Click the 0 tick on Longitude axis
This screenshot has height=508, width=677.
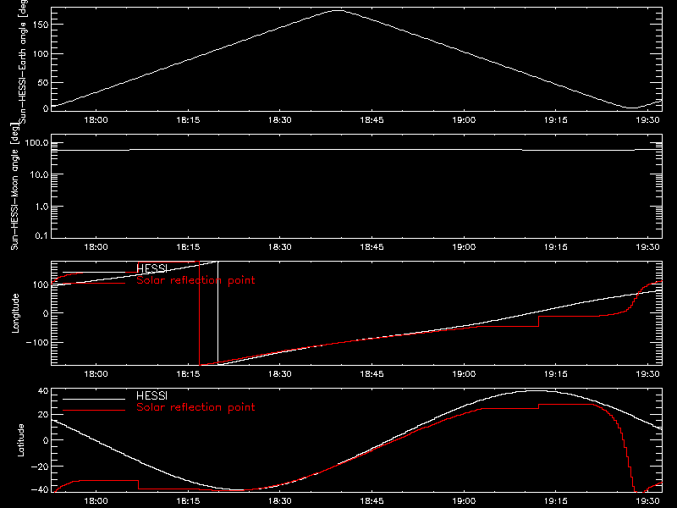[46, 313]
